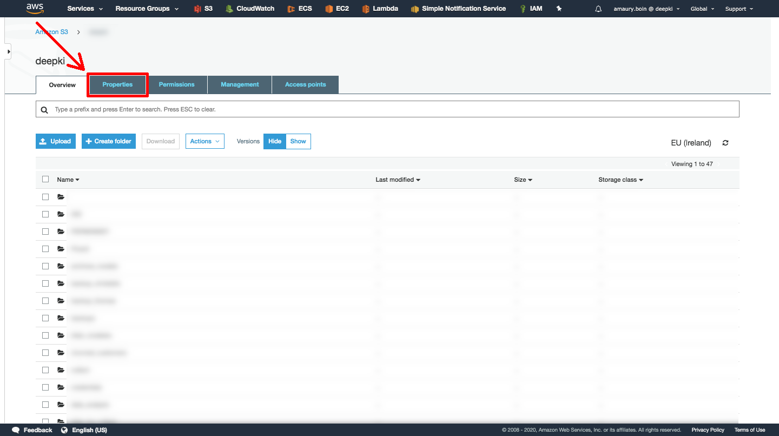779x436 pixels.
Task: Click the EU (Ireland) region label
Action: pyautogui.click(x=691, y=143)
